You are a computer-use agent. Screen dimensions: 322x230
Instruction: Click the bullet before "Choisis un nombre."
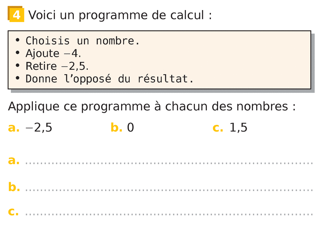[x=17, y=41]
